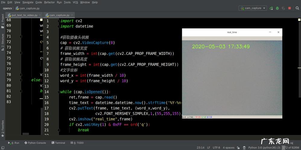Viewport: 301px width, 150px height.
Task: Open the Python Console tool window
Action: click(35, 143)
